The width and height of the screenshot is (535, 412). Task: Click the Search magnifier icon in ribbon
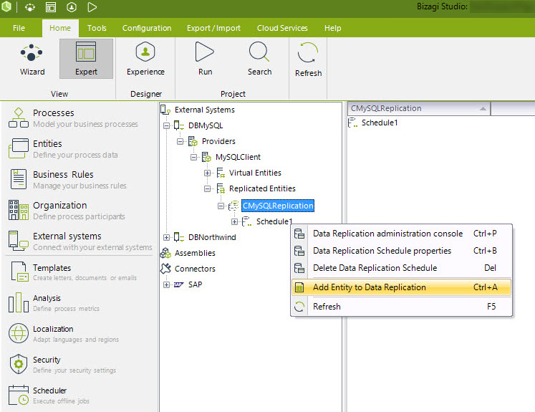click(x=259, y=52)
